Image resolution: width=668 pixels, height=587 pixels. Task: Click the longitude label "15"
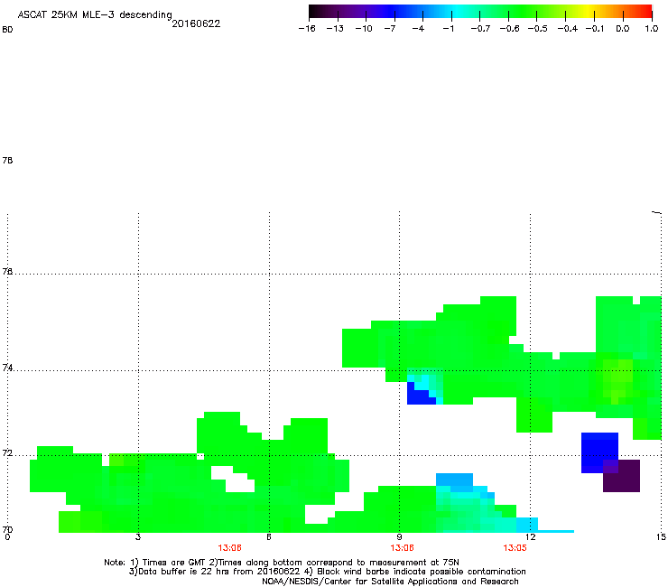click(661, 537)
